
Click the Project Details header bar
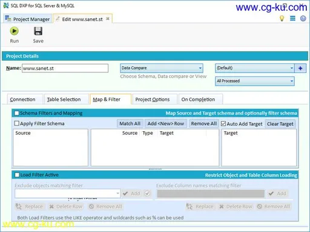(155, 56)
